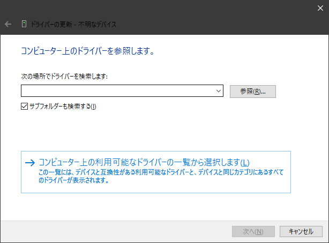Focus the driver search path text field
This screenshot has height=243, width=329.
[118, 92]
